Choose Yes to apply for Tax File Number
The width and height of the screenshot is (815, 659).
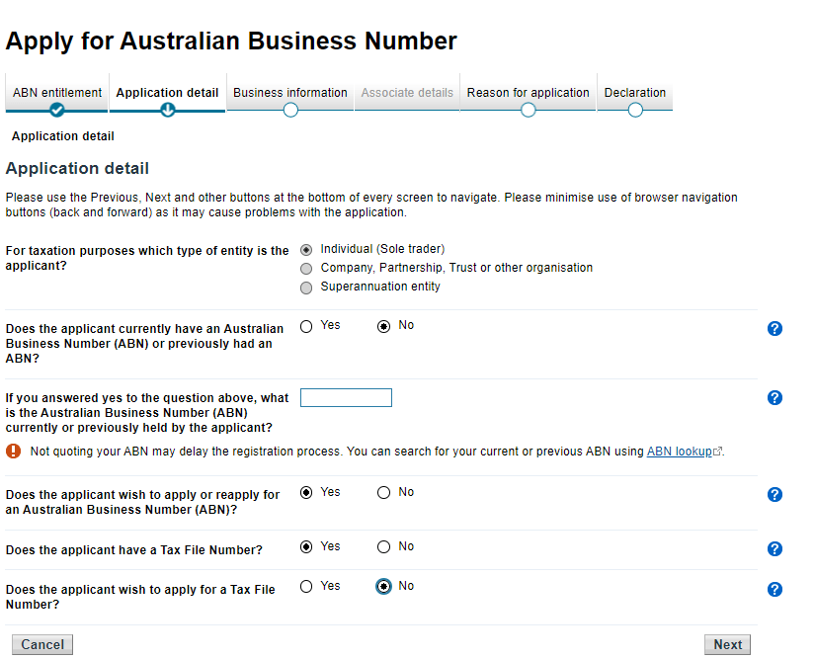(x=306, y=587)
